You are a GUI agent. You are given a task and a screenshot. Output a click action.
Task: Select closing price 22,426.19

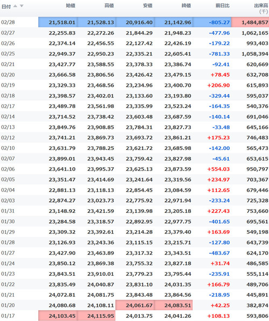click(178, 44)
